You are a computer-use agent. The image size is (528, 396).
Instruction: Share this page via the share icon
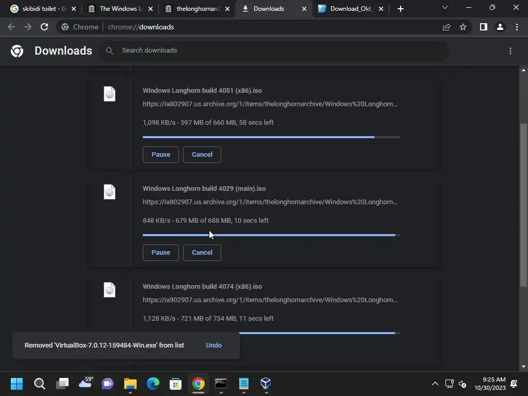[447, 27]
